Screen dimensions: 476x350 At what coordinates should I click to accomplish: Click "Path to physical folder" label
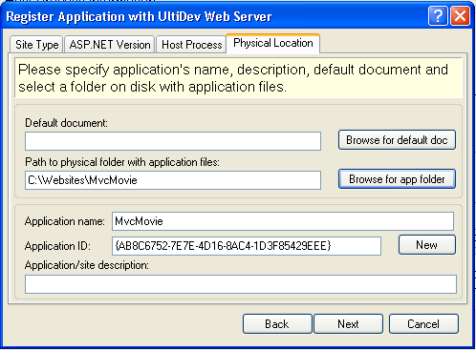click(122, 162)
